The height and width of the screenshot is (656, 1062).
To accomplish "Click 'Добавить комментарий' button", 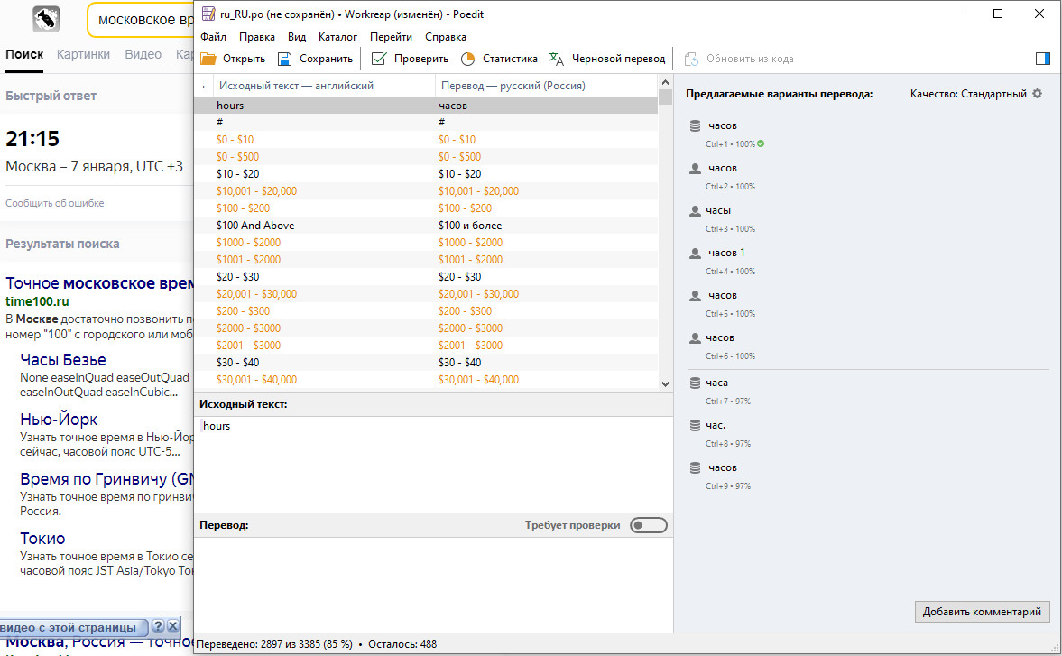I will (x=982, y=612).
